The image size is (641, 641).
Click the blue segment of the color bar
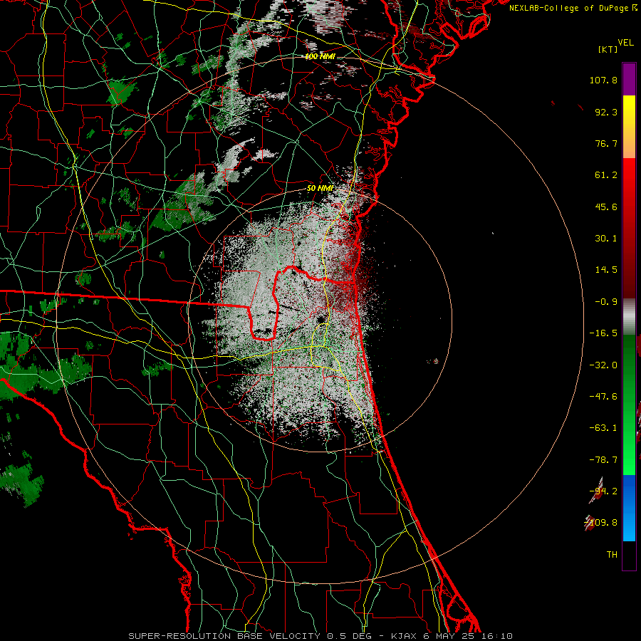(629, 508)
